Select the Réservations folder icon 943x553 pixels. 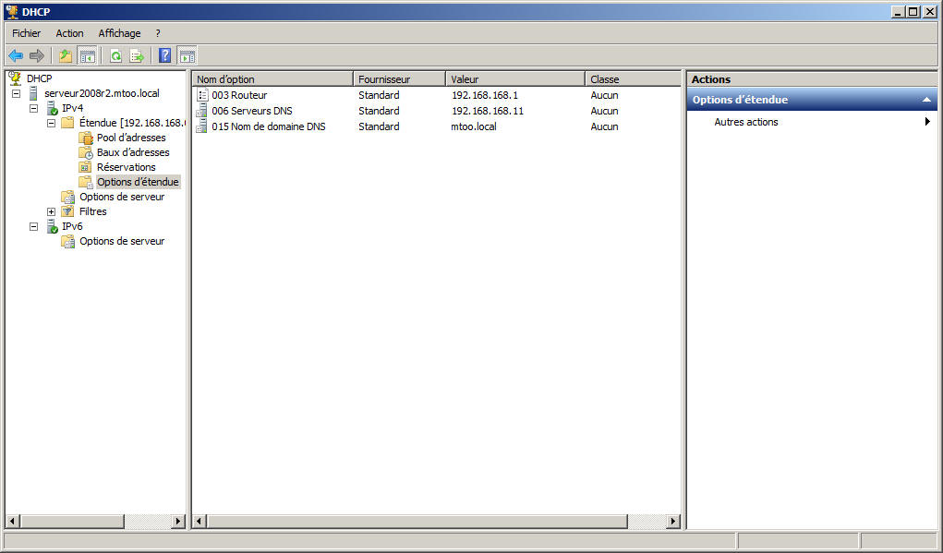85,167
